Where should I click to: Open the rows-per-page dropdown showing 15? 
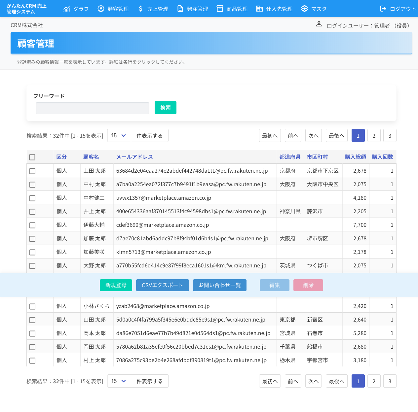click(x=119, y=135)
